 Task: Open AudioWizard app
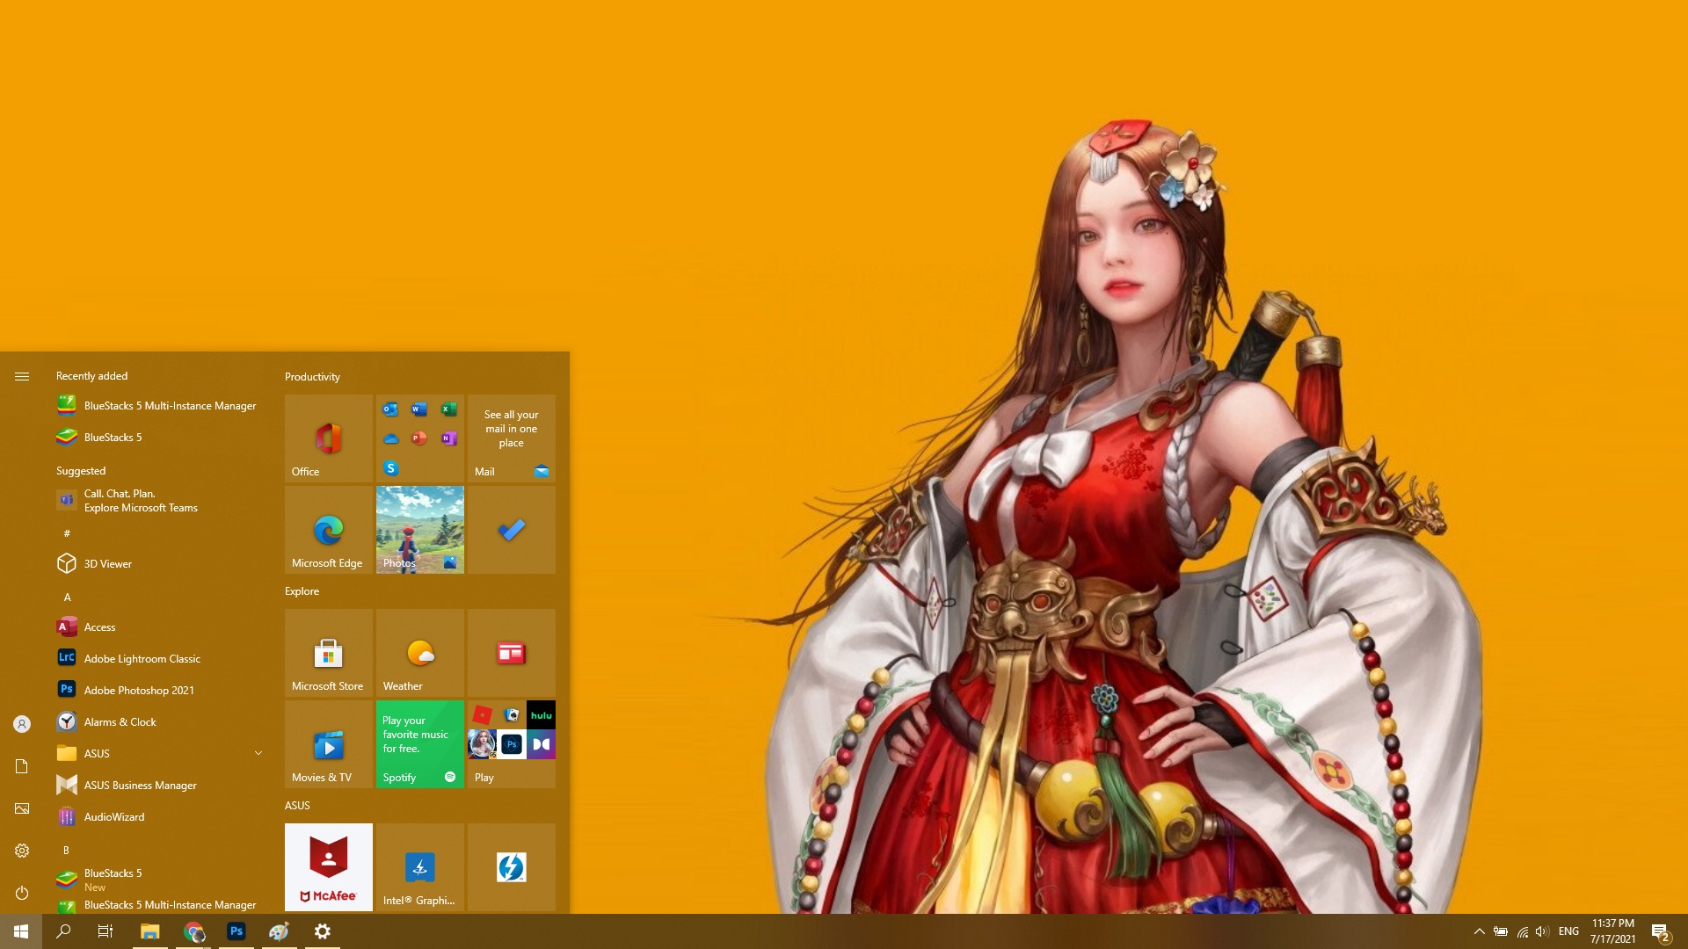pos(160,817)
